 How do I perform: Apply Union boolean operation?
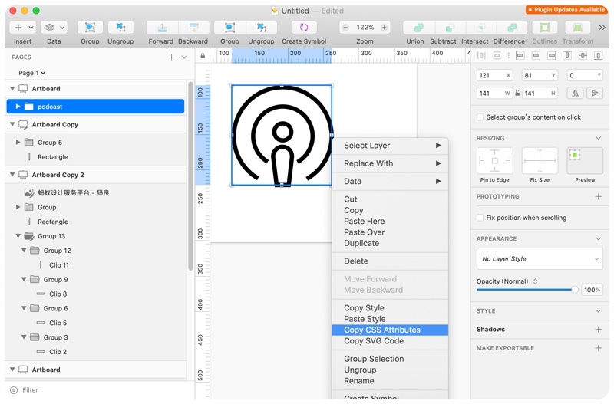[x=418, y=28]
